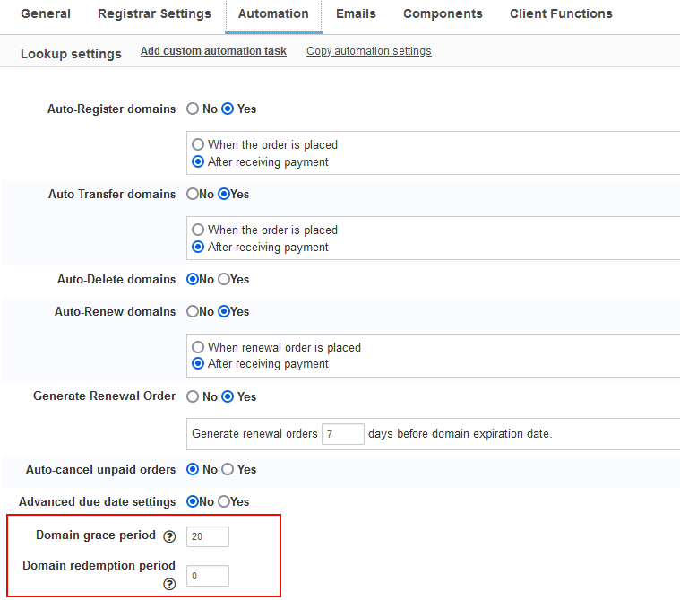Image resolution: width=680 pixels, height=600 pixels.
Task: Go to the Components tab
Action: (443, 14)
